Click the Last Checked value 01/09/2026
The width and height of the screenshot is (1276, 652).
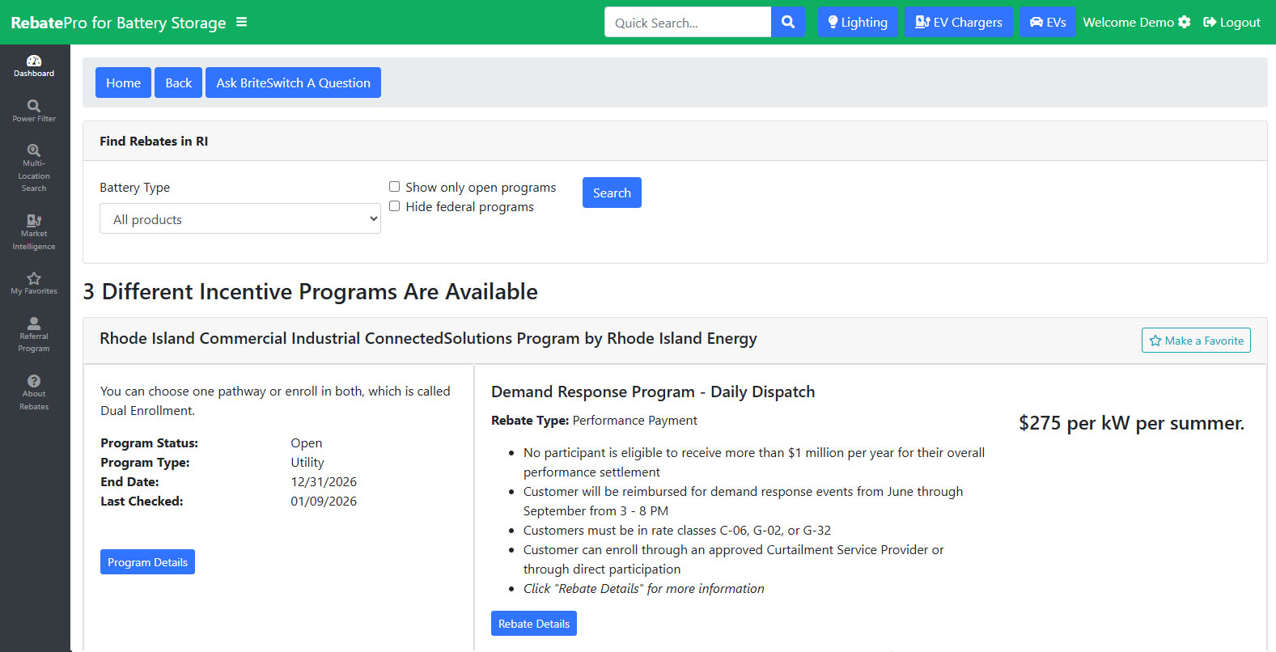pyautogui.click(x=324, y=501)
